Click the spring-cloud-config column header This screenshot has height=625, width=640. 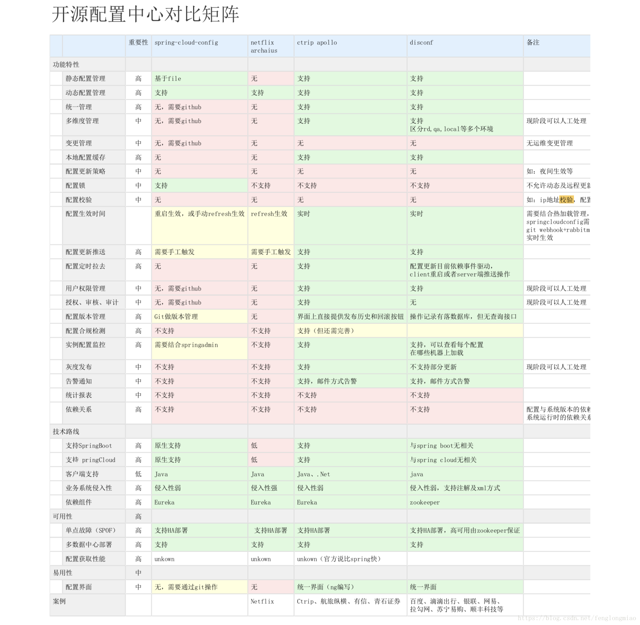pos(186,42)
